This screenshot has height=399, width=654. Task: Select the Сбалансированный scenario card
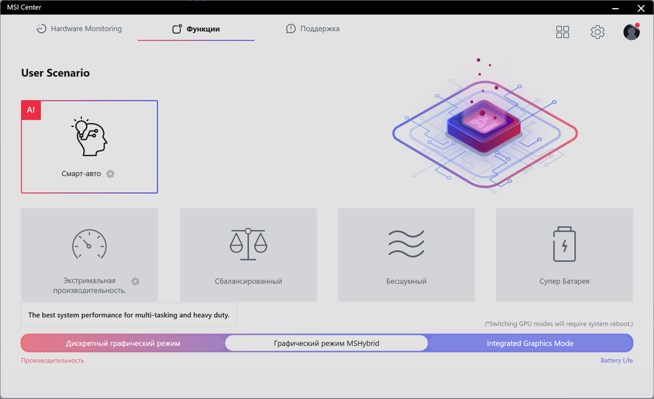(248, 255)
